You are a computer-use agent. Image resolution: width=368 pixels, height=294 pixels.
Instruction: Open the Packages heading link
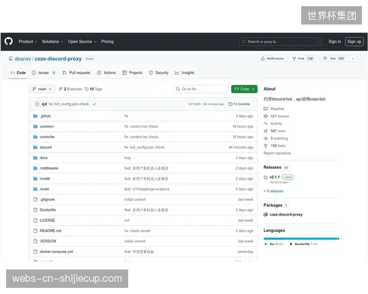273,205
